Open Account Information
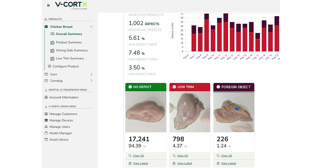 pos(64,98)
